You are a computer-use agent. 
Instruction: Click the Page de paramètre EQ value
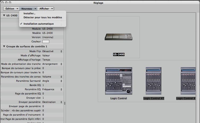click(x=43, y=94)
